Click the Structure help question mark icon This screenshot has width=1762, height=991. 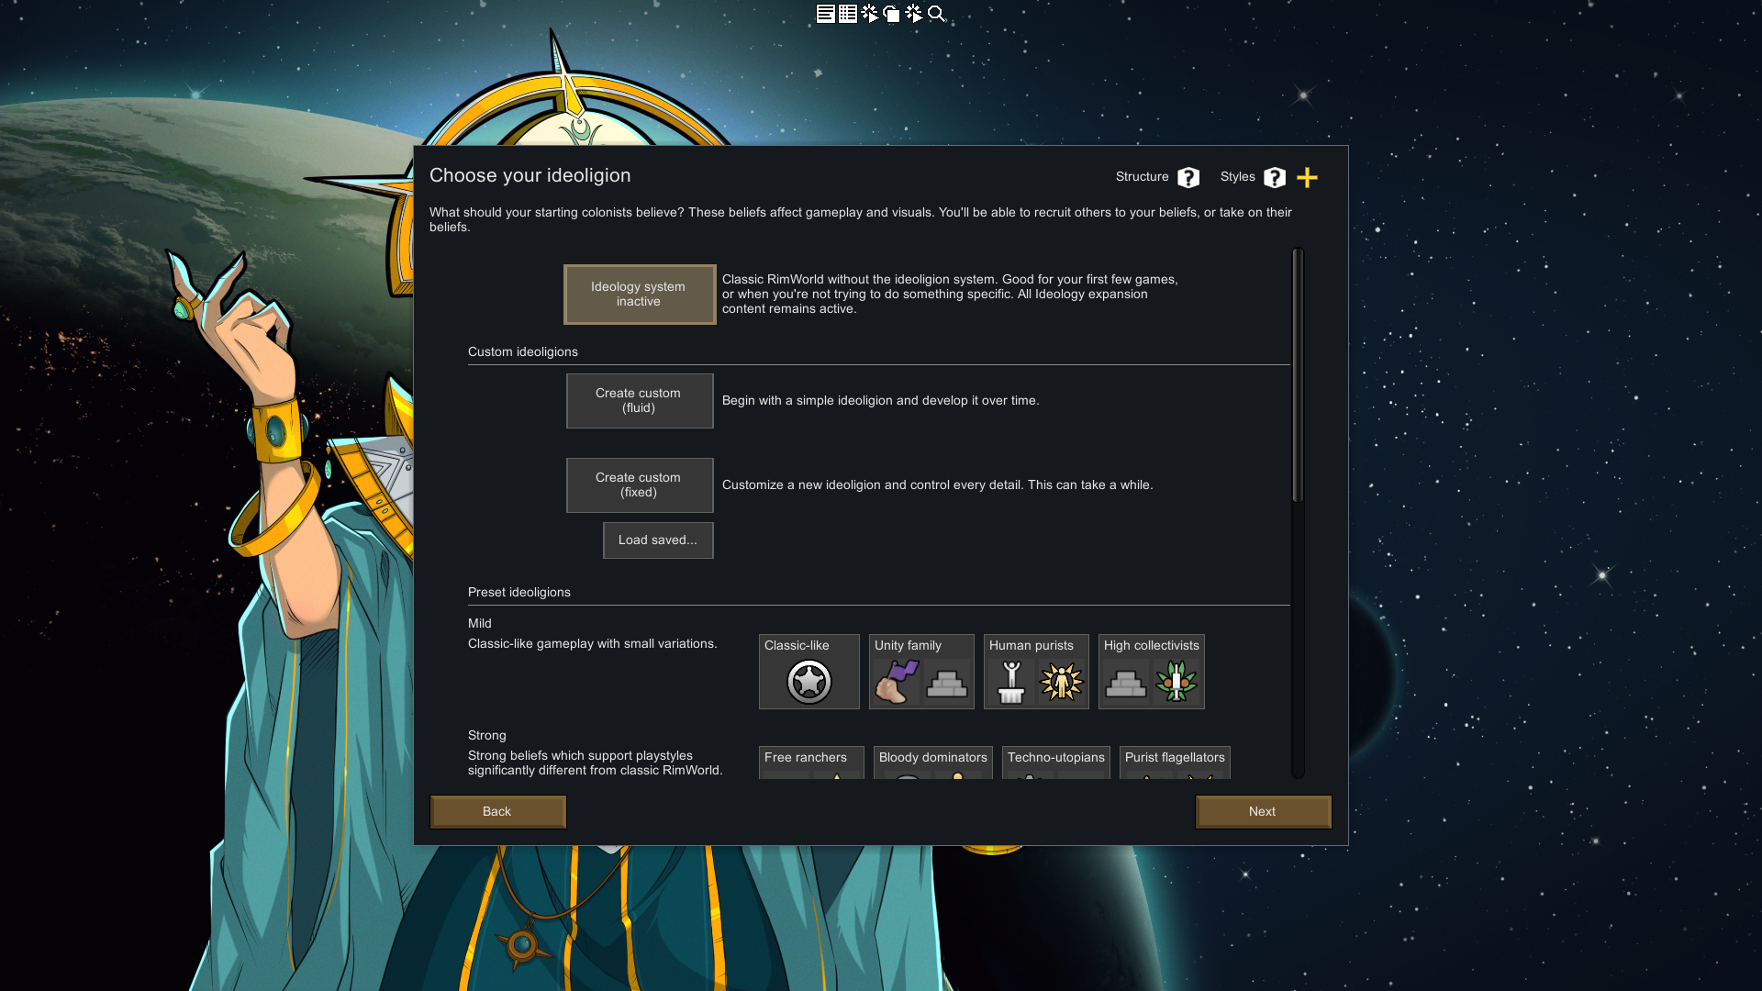coord(1188,177)
